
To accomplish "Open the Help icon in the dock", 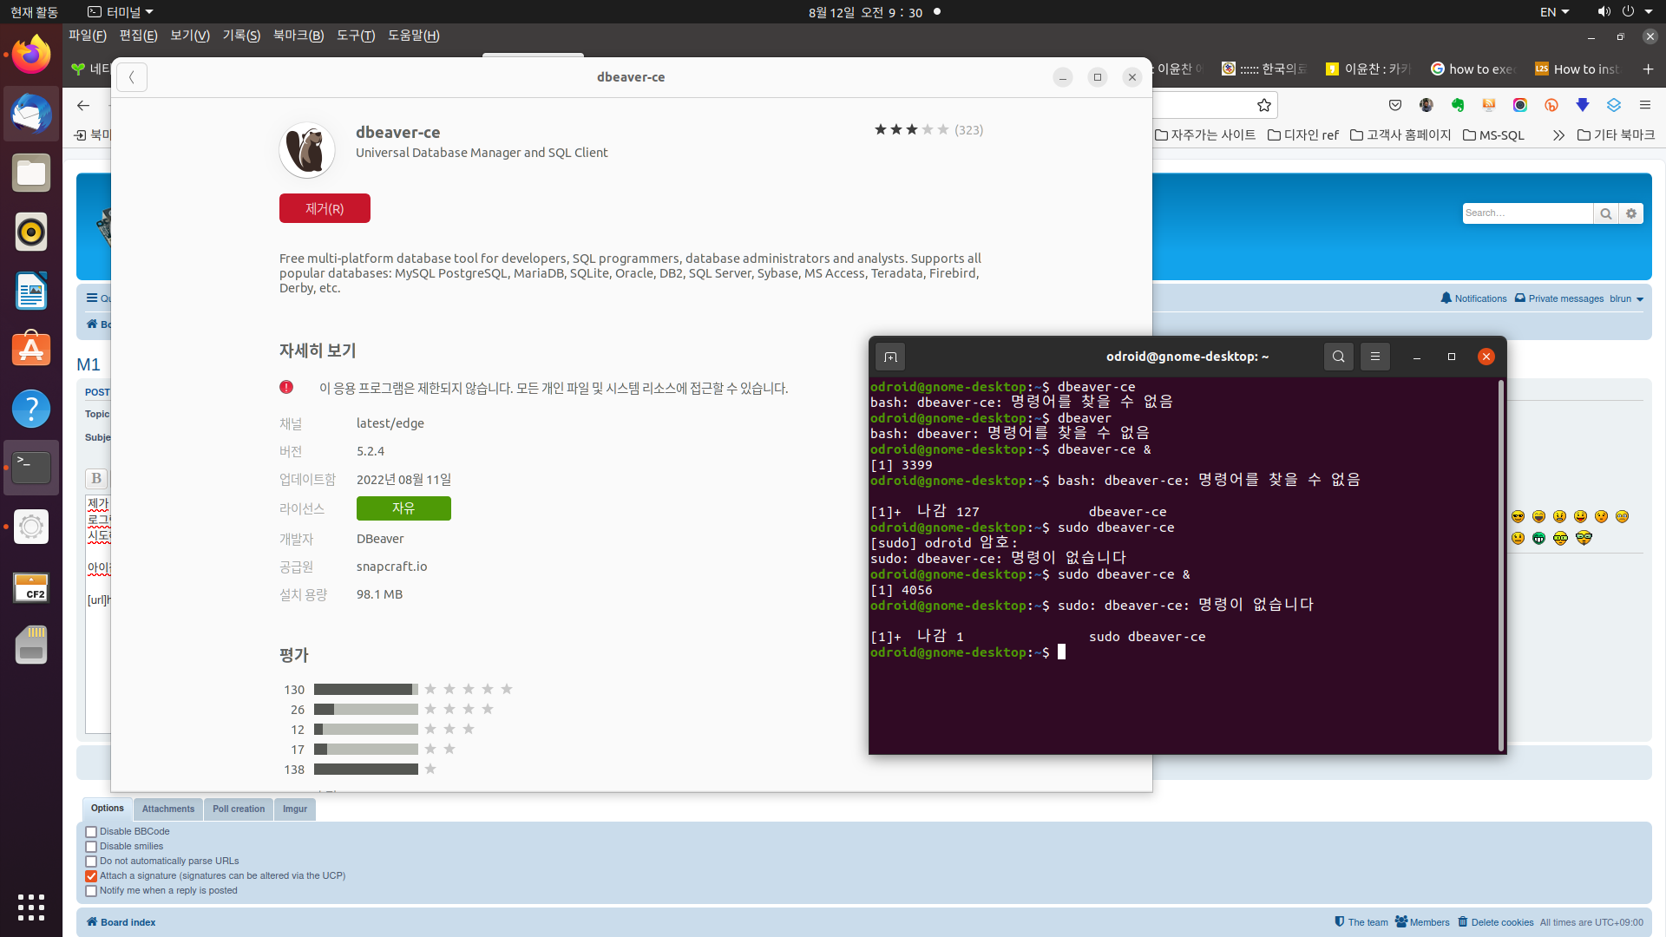I will pos(31,409).
